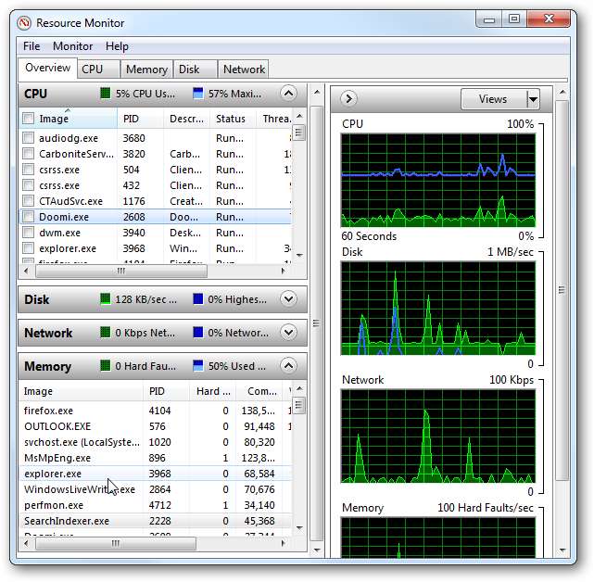Viewport: 594px width, 582px height.
Task: Click the Network activity graph
Action: [438, 436]
